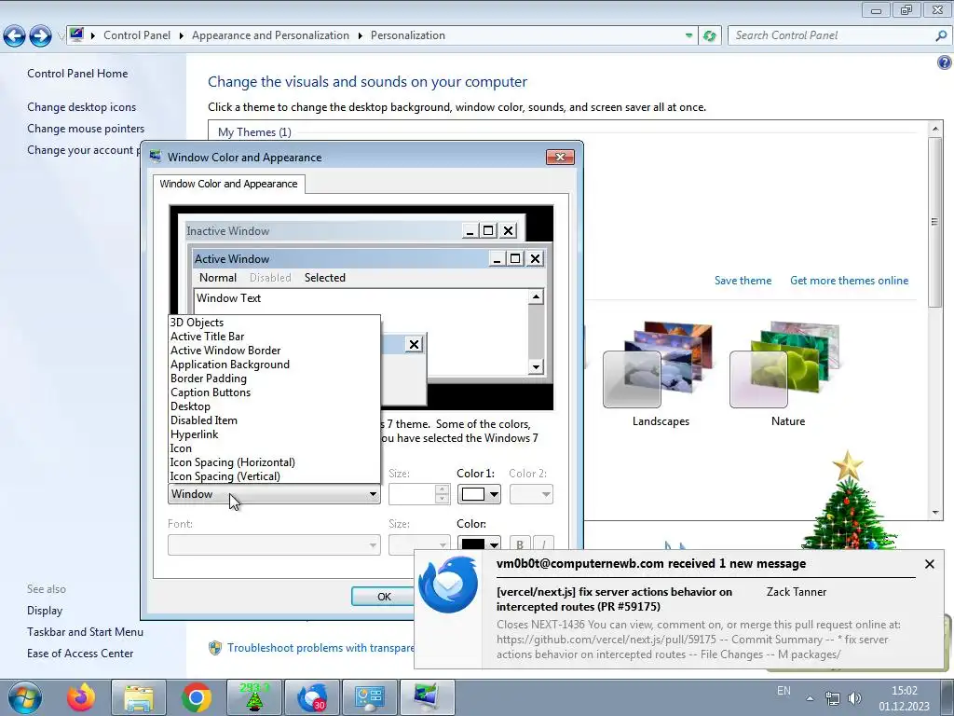Select Hyperlink from the item list
This screenshot has height=716, width=954.
[x=274, y=434]
